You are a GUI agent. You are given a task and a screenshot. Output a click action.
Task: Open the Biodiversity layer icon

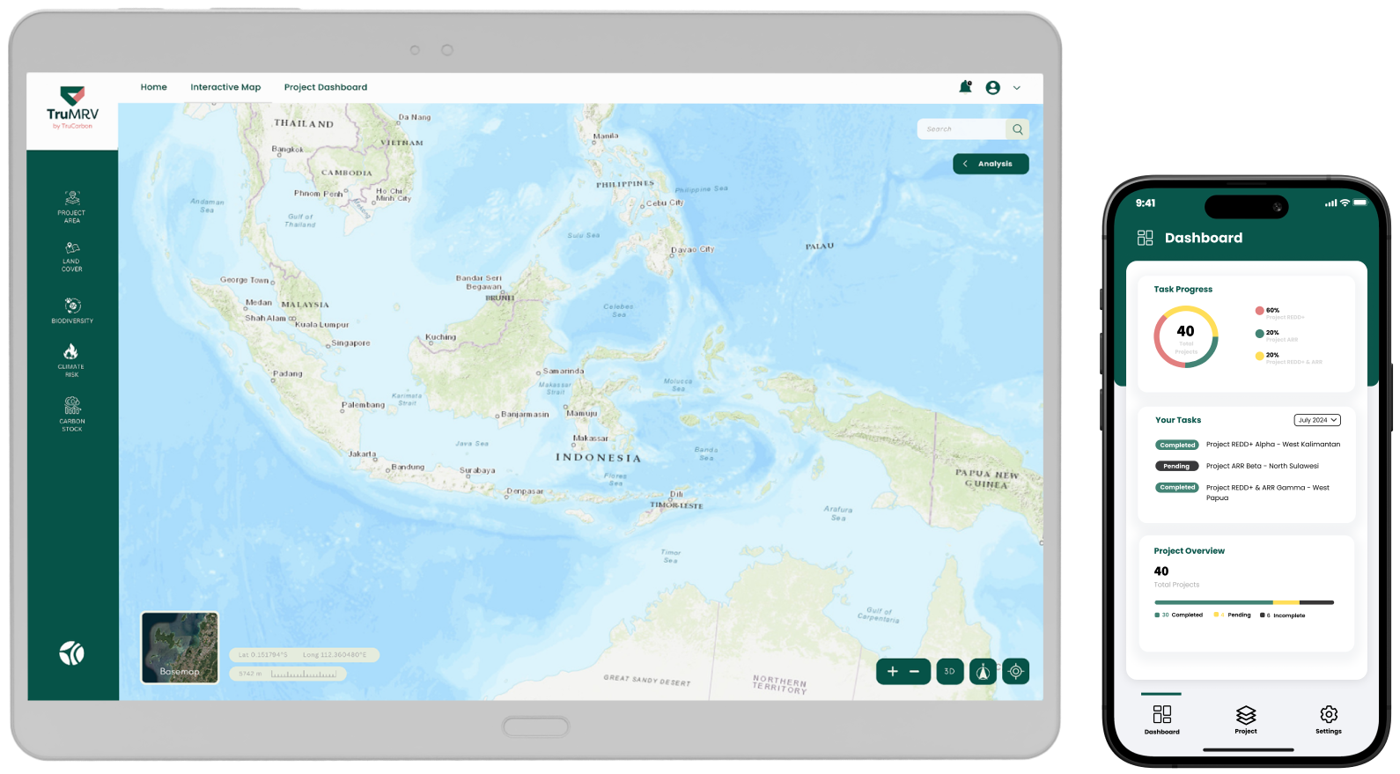click(72, 306)
